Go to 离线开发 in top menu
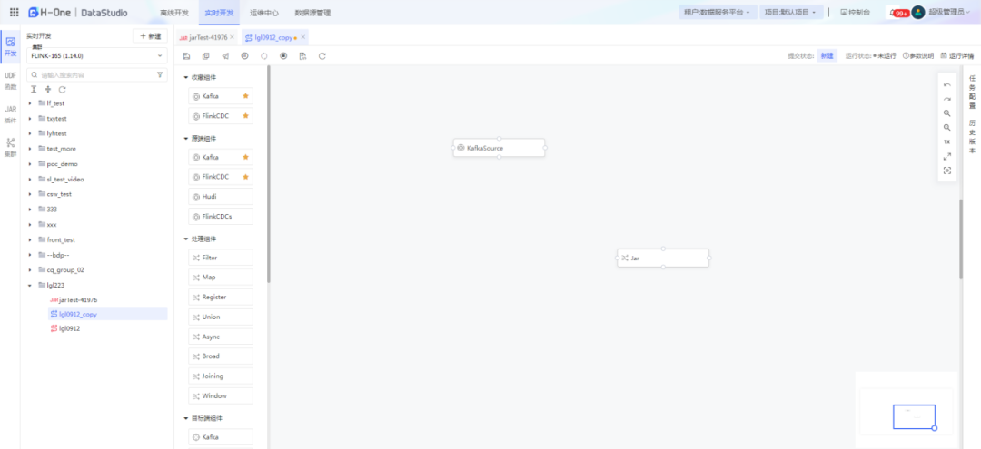Image resolution: width=981 pixels, height=449 pixels. pos(174,13)
